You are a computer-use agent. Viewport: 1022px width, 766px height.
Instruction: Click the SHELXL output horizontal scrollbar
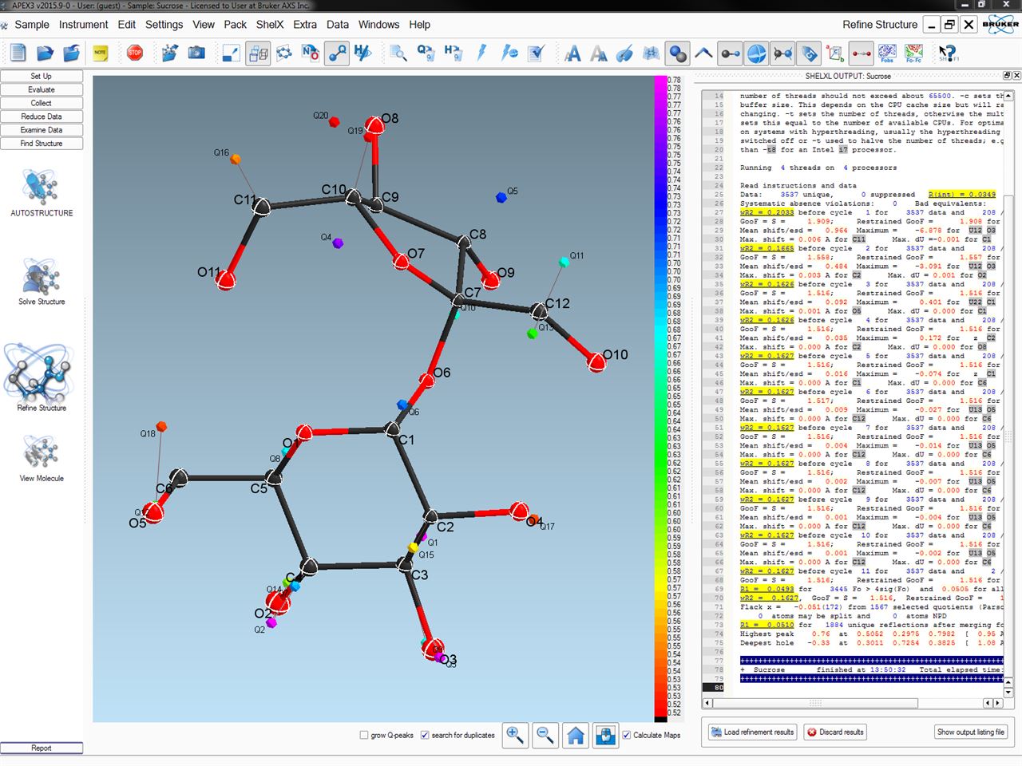click(x=852, y=703)
